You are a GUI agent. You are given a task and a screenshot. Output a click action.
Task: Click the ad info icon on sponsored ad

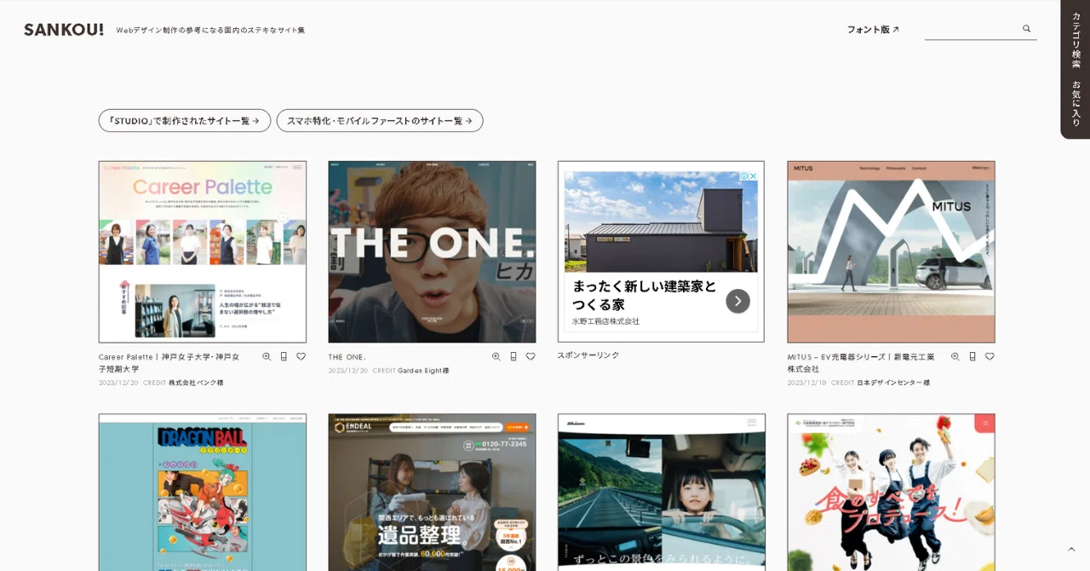(x=743, y=176)
